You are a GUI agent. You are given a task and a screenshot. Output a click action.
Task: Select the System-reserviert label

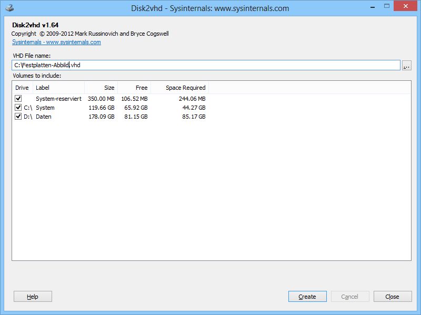click(58, 99)
